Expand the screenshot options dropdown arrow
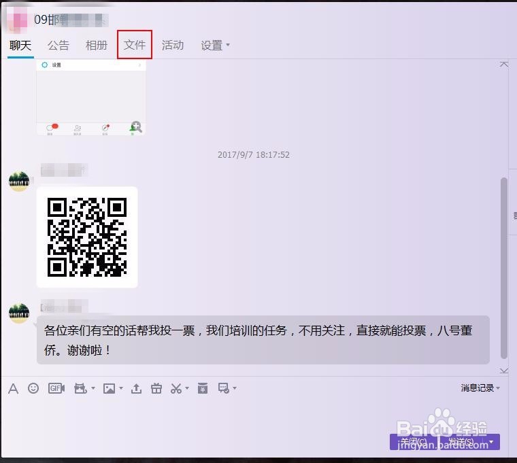 pyautogui.click(x=187, y=388)
